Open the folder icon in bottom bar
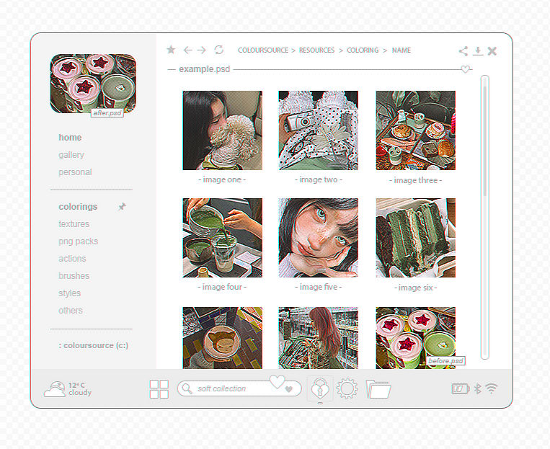Image resolution: width=550 pixels, height=449 pixels. click(378, 389)
